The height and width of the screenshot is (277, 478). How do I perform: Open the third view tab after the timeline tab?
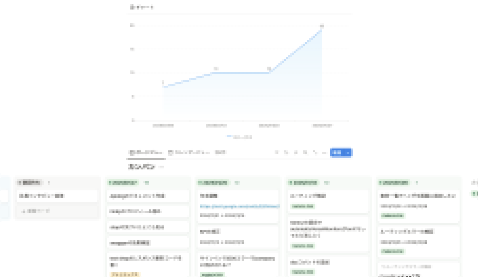220,153
